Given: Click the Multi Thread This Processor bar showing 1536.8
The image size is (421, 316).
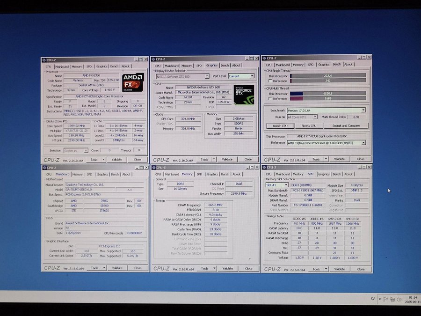Looking at the screenshot, I should click(x=328, y=94).
